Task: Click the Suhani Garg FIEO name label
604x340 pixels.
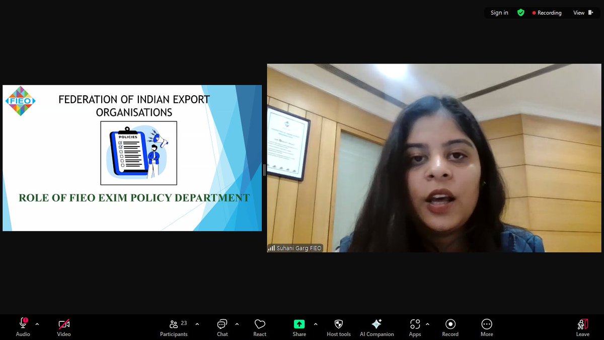Action: 294,248
